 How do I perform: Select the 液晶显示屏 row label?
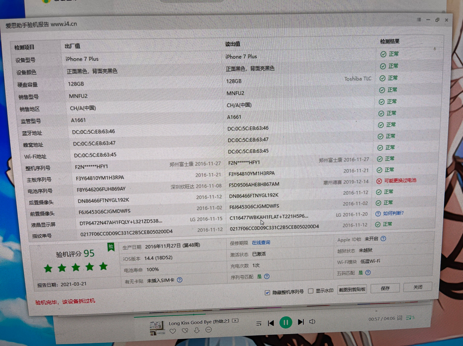point(43,225)
